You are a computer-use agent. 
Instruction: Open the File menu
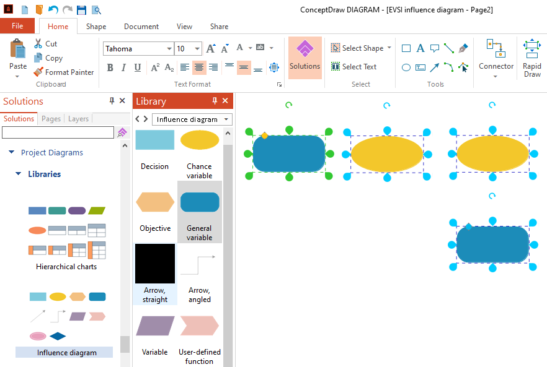tap(17, 26)
